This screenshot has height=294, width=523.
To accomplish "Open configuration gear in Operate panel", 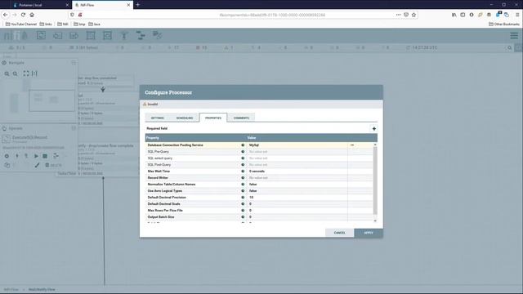I will click(x=7, y=156).
